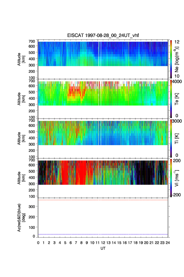This screenshot has width=184, height=277.
Task: Select the ion temperature (Ti) panel
Action: tap(103, 133)
